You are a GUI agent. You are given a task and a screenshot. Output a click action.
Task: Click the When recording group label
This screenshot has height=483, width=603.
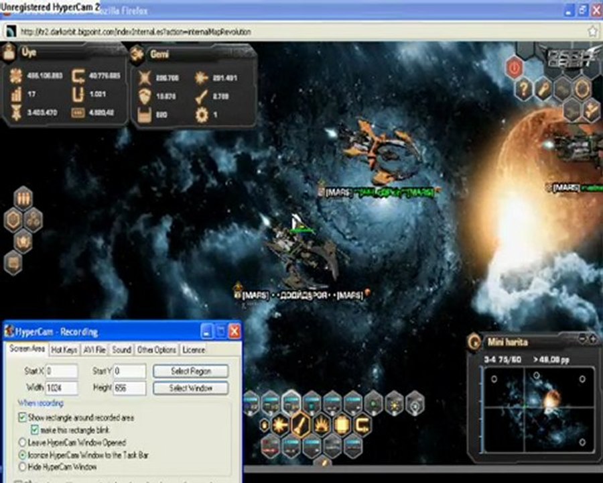41,403
